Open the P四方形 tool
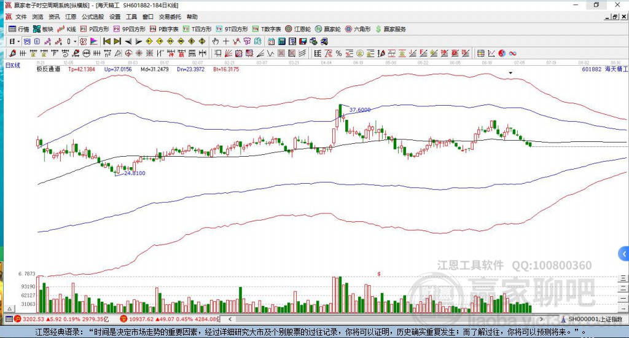 tap(95, 29)
